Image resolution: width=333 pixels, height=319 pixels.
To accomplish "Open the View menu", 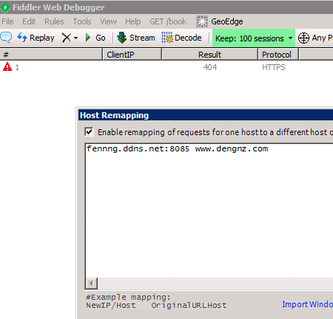I will coord(108,21).
